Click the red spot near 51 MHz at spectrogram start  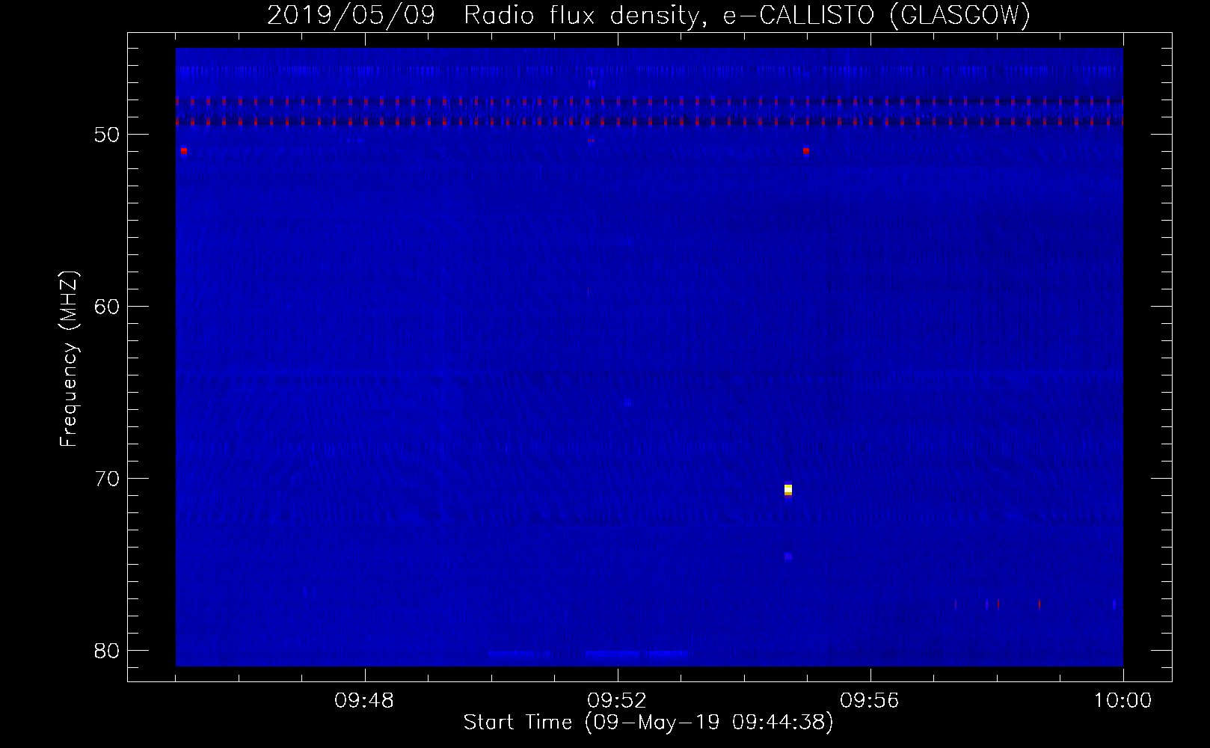183,150
